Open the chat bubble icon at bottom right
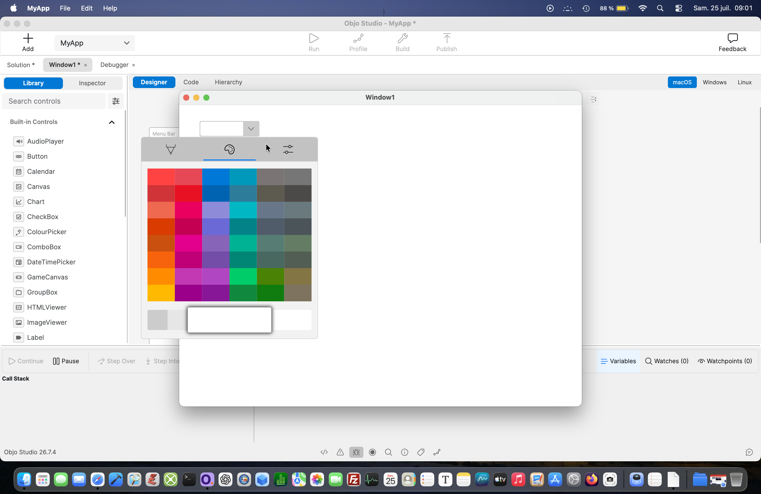The width and height of the screenshot is (761, 494). point(749,452)
